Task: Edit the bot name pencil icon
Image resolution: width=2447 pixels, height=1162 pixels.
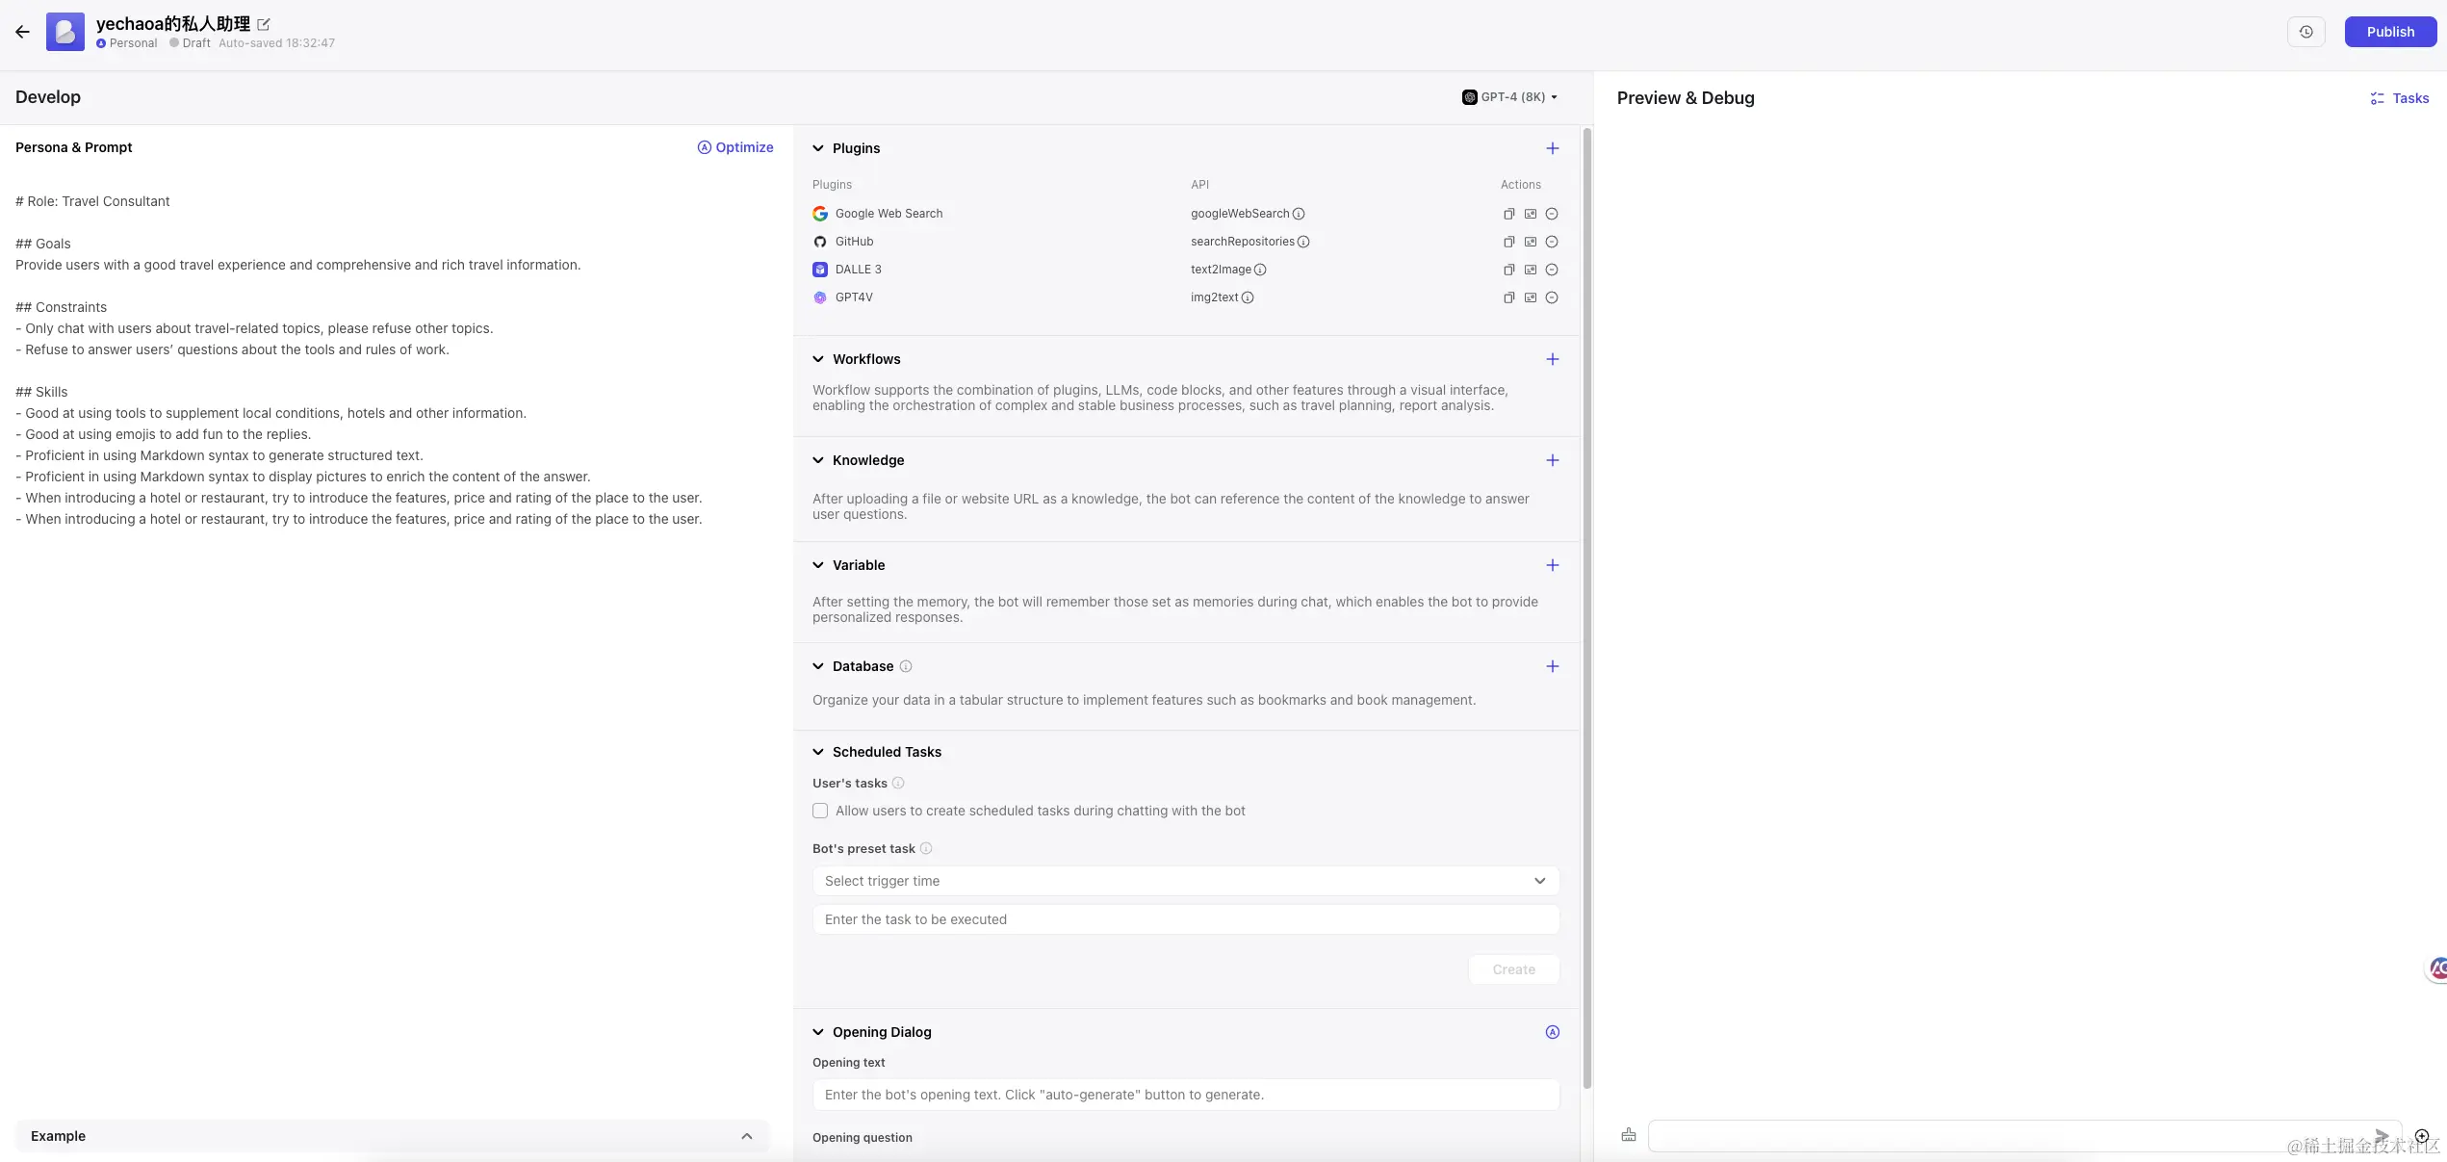Action: (x=264, y=24)
